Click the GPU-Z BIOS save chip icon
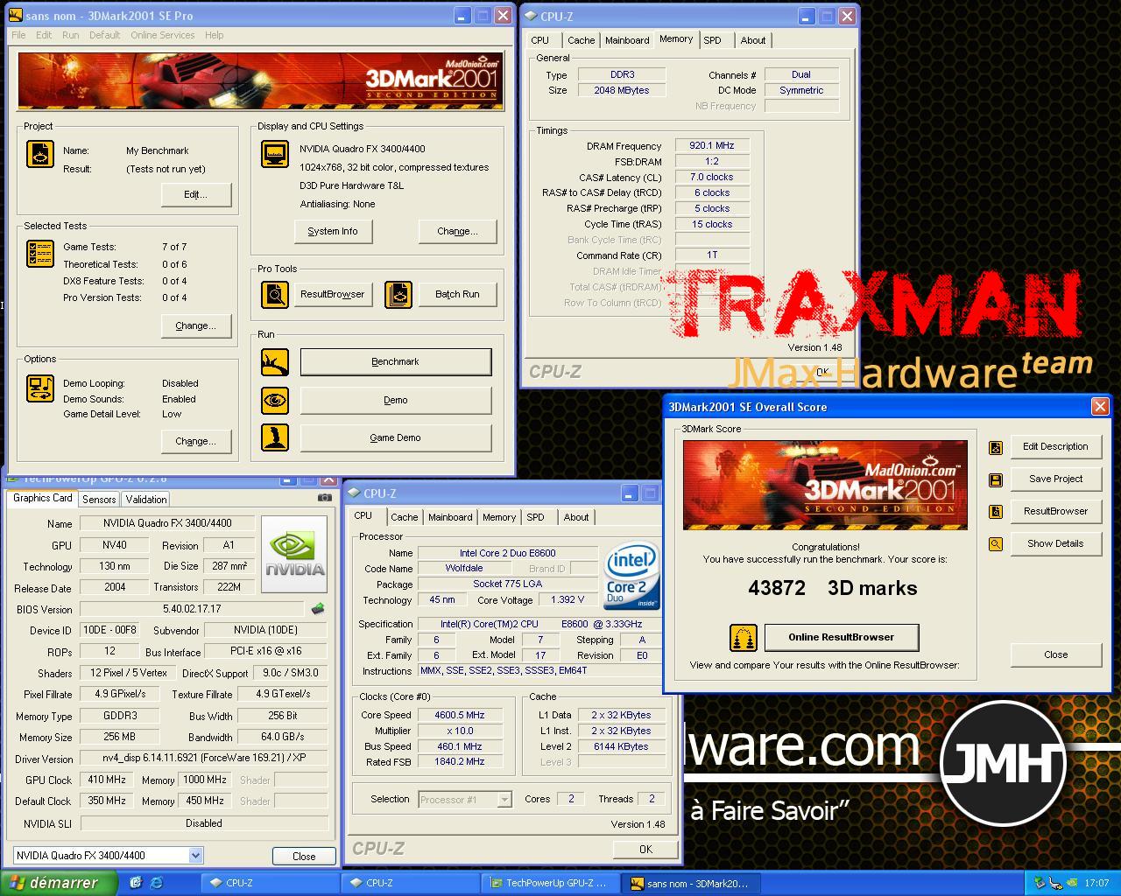 pos(318,608)
